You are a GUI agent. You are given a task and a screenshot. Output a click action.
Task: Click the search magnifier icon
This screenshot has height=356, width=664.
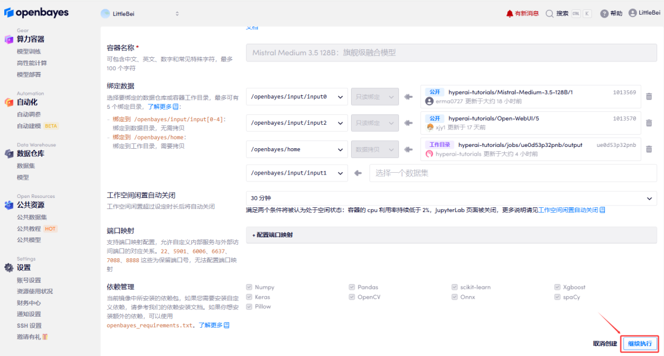pos(549,14)
